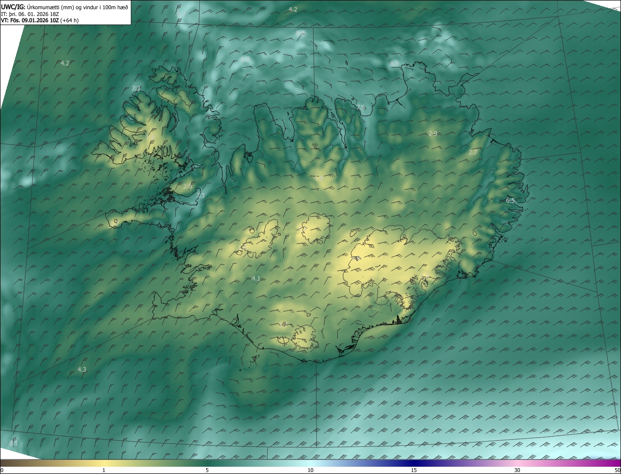
Task: Click the 0 tick on the colorbar
Action: click(x=2, y=471)
